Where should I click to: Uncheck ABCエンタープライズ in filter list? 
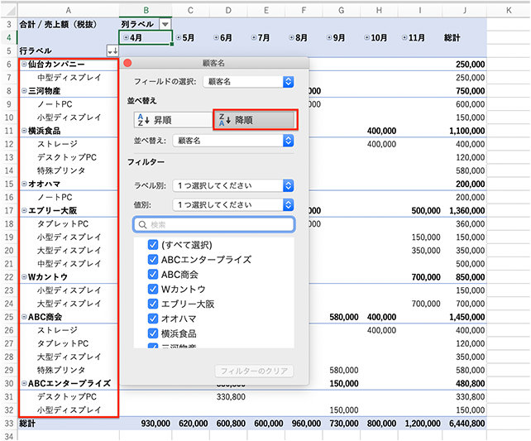click(153, 260)
